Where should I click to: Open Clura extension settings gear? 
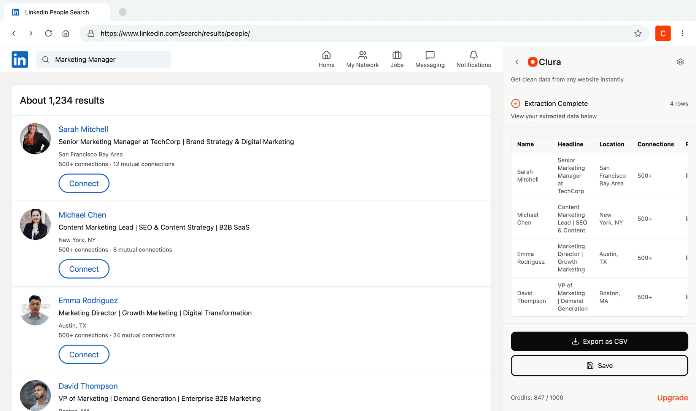(x=680, y=62)
